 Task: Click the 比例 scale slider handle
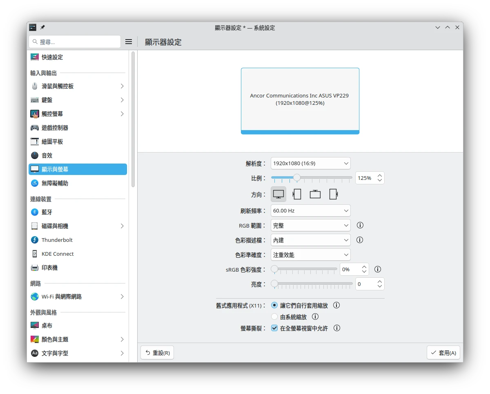tap(297, 177)
